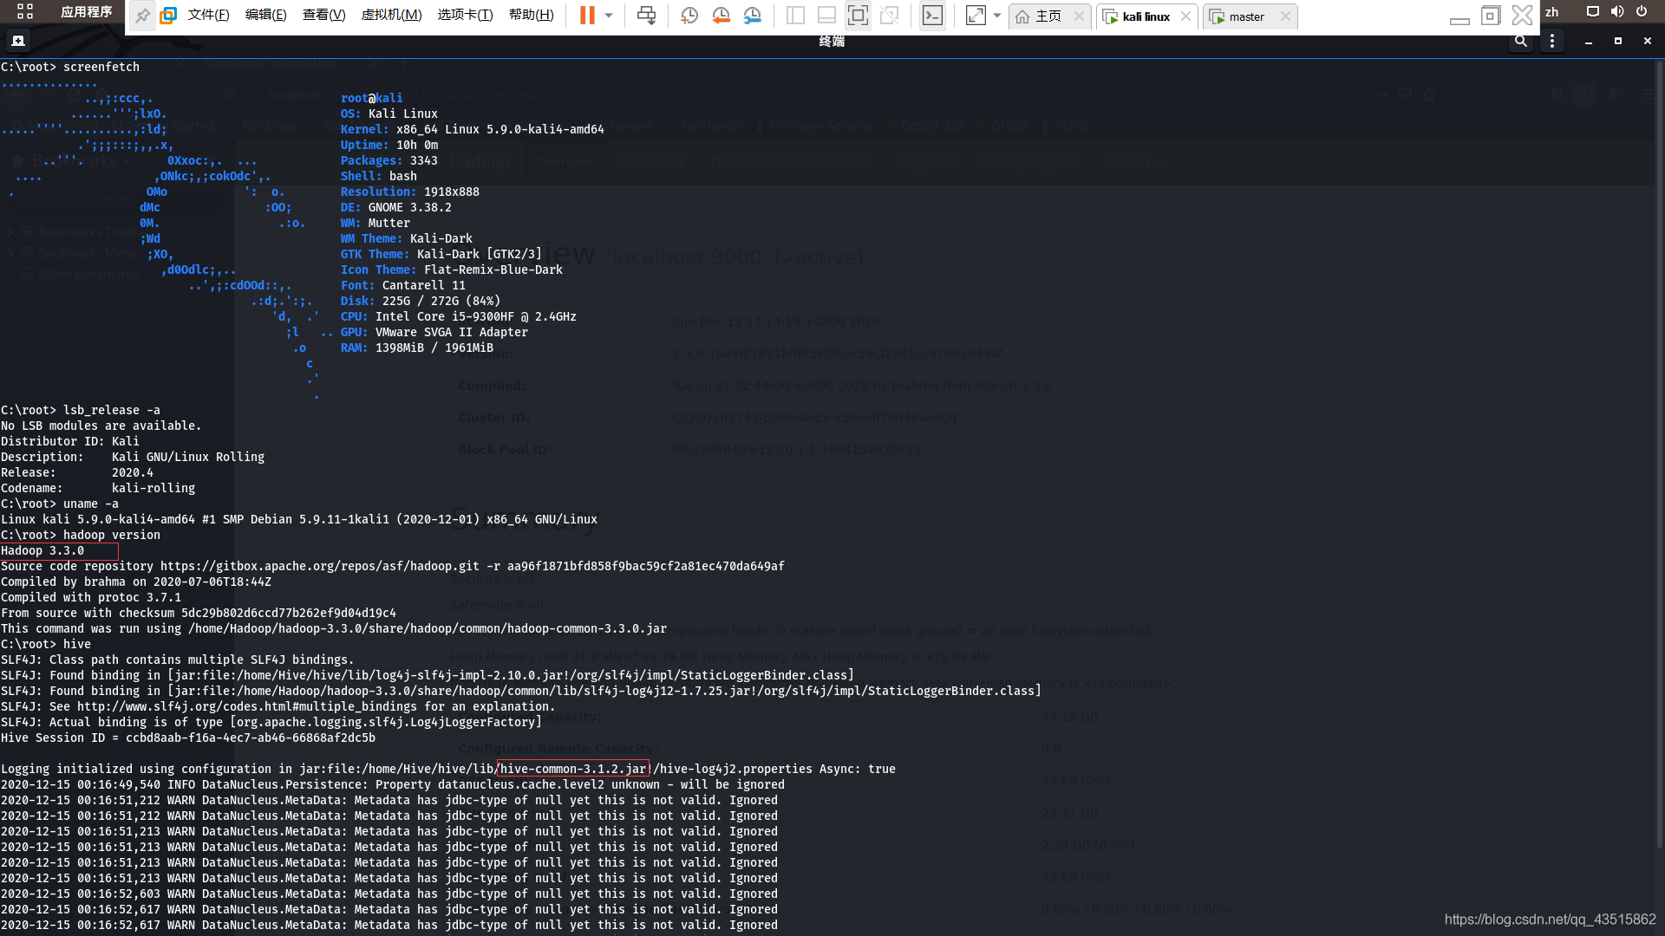
Task: Close the terminal window
Action: (x=1648, y=41)
